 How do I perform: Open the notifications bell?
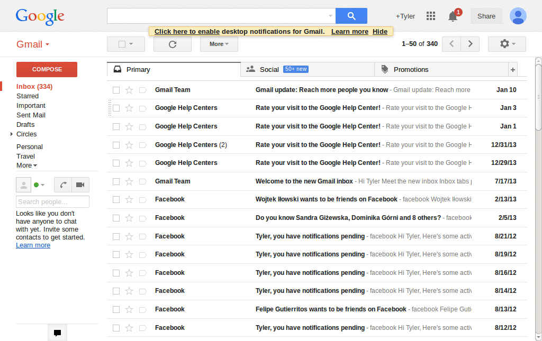tap(453, 16)
